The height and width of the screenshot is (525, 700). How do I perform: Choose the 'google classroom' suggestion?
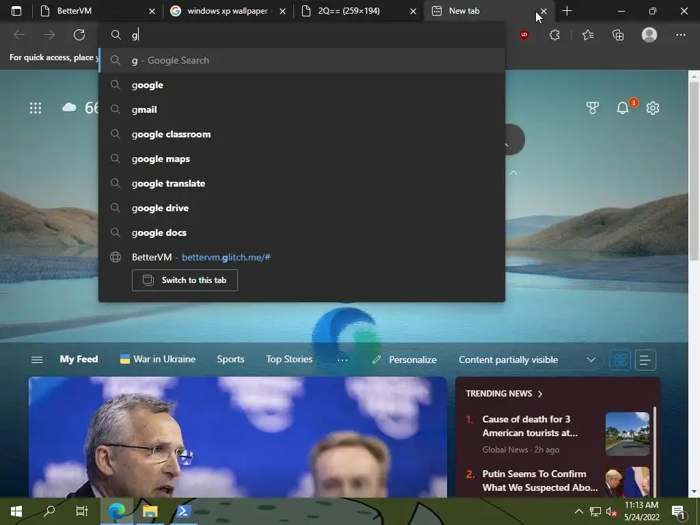[301, 134]
